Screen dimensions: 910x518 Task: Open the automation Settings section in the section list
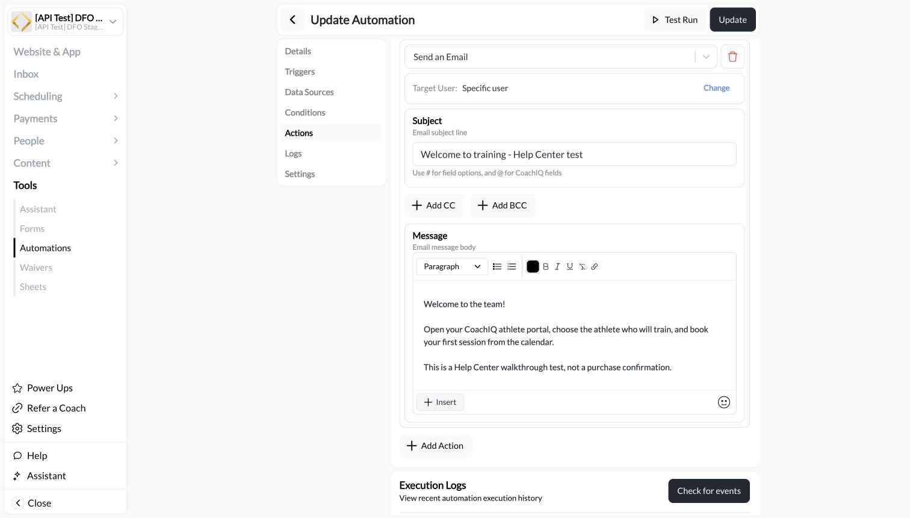[x=331, y=174]
